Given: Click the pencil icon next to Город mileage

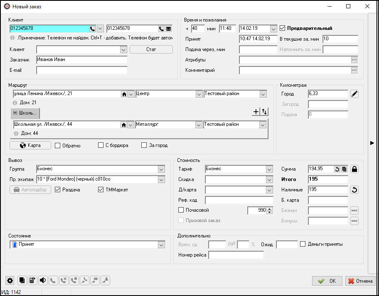Looking at the screenshot, I should [x=354, y=94].
